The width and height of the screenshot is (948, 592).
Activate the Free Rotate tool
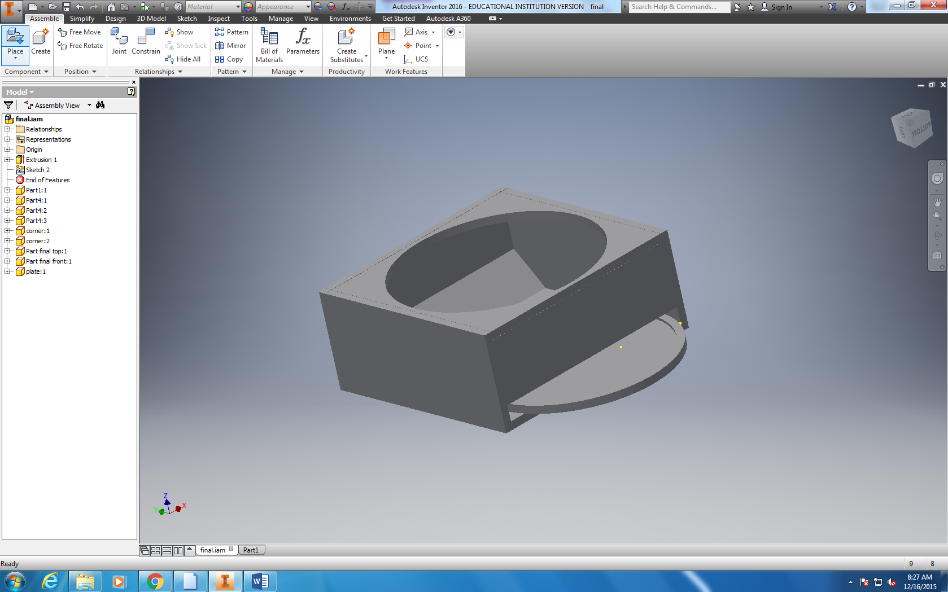80,46
